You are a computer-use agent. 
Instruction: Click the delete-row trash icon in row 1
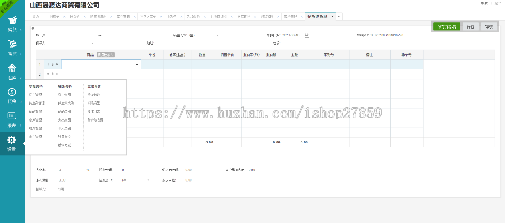[x=53, y=64]
